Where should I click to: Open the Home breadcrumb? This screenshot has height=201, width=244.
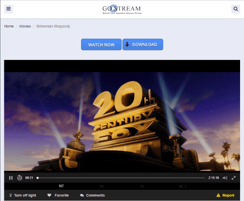[x=9, y=26]
